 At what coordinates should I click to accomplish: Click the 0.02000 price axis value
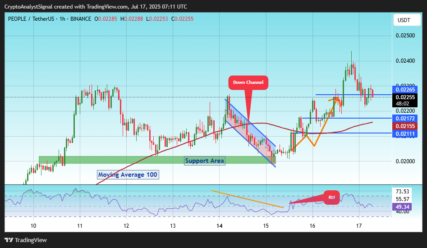click(x=405, y=161)
